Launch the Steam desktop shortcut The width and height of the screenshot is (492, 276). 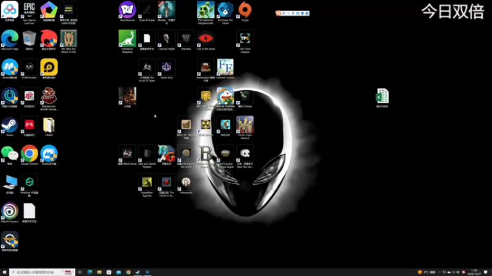(10, 126)
